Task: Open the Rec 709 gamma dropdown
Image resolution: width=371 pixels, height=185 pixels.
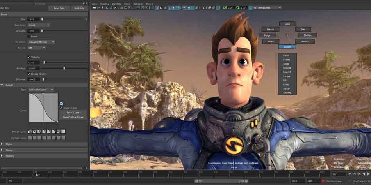Action: pos(267,7)
